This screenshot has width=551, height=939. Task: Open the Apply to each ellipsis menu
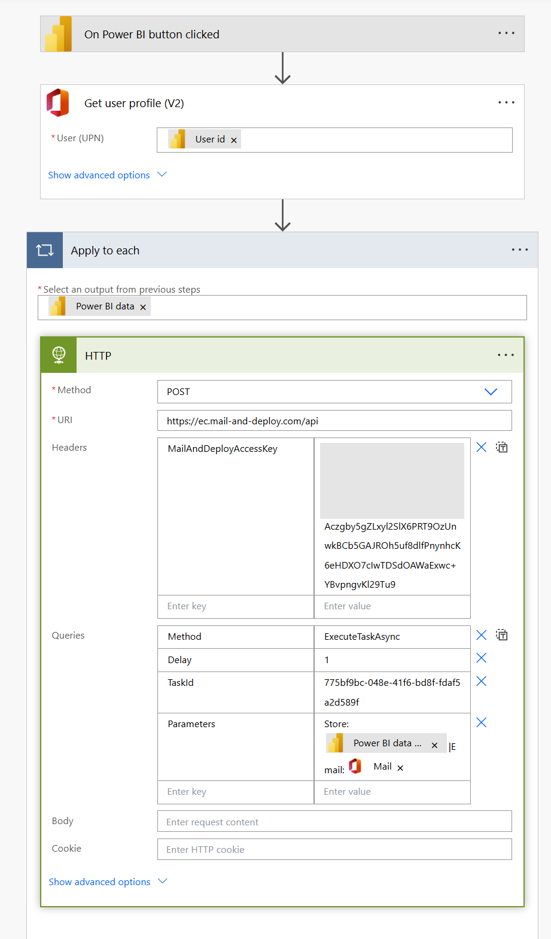pos(519,250)
